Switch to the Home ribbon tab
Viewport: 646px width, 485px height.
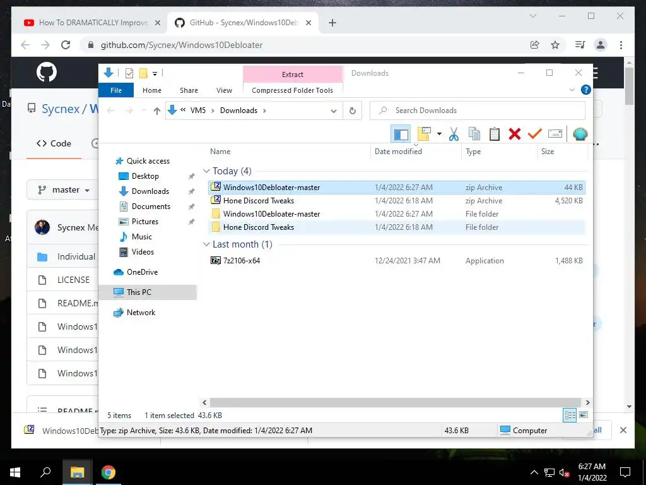point(152,90)
